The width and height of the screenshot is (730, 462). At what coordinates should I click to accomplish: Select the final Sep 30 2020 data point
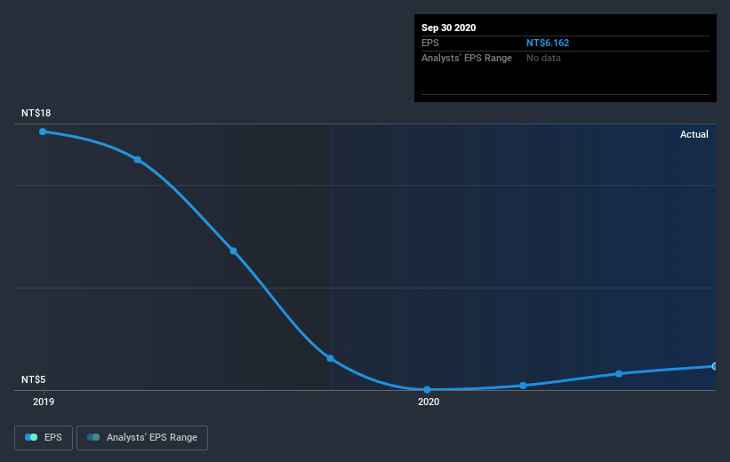point(715,366)
